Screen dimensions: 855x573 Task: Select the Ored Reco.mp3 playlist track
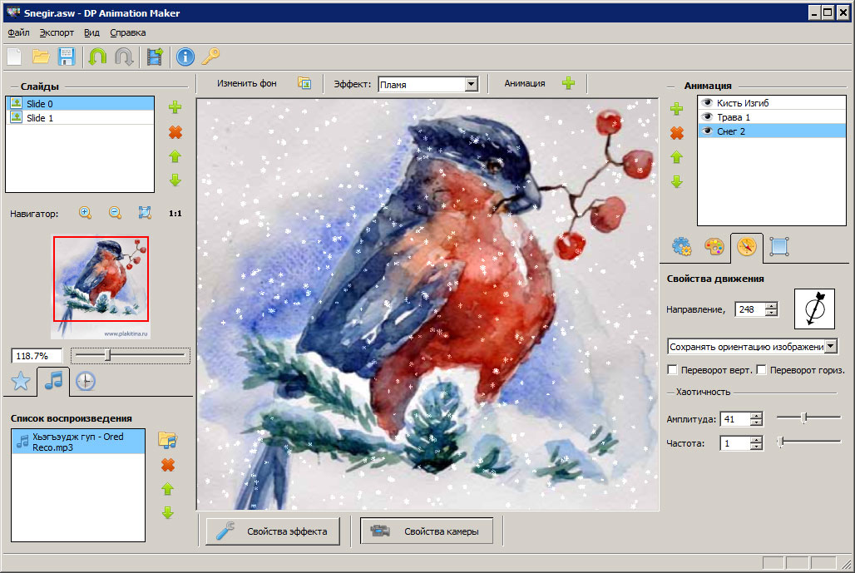point(78,442)
